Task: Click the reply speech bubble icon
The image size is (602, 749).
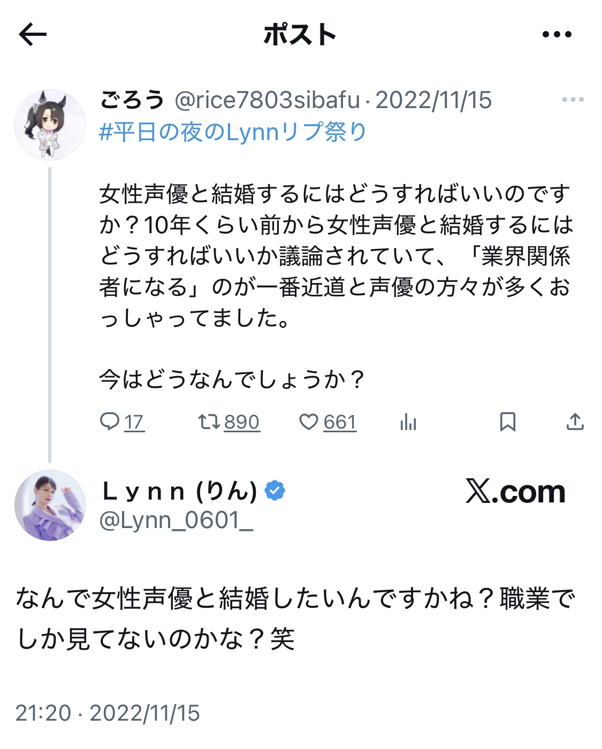Action: (110, 422)
